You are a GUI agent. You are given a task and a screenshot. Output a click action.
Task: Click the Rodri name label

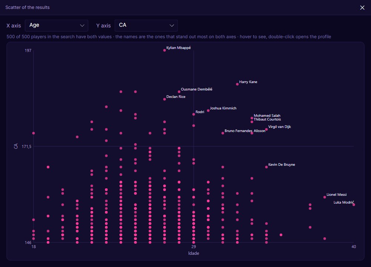click(x=200, y=112)
